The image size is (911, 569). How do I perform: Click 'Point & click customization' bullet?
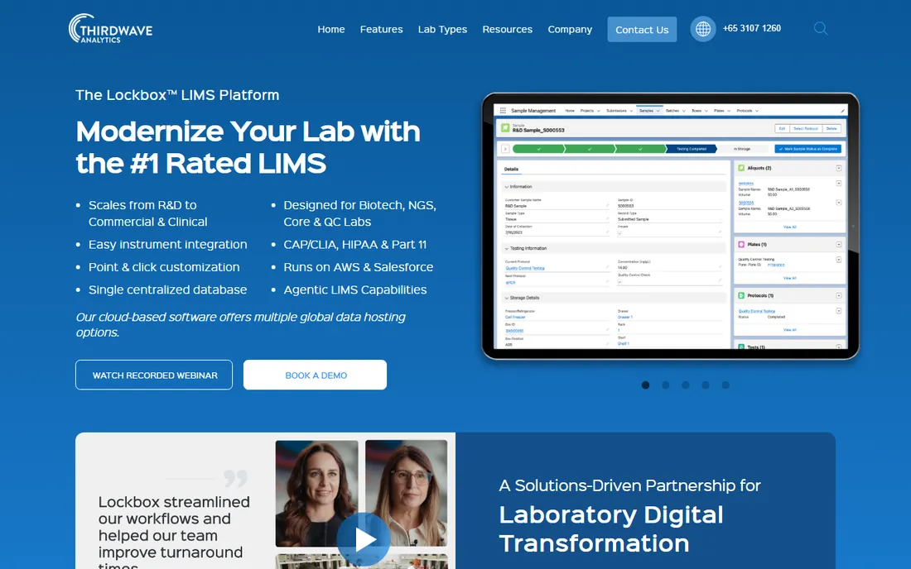[x=164, y=267]
